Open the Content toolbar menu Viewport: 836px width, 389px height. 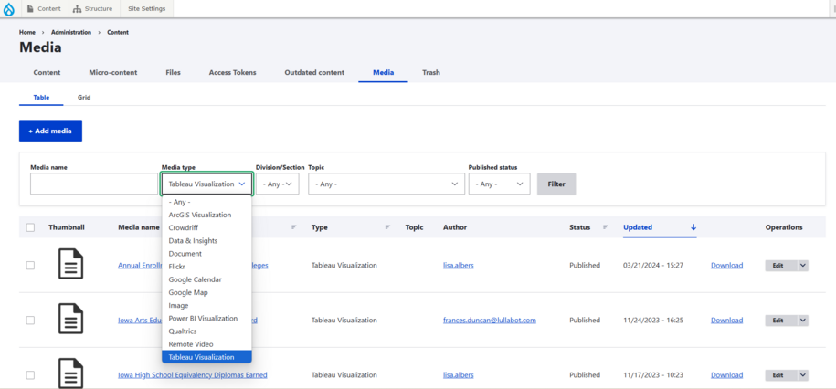44,8
